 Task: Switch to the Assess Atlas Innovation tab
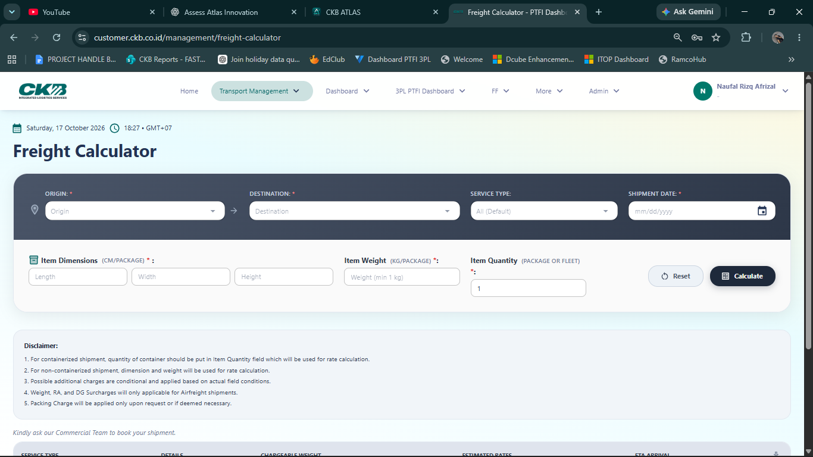(x=234, y=12)
